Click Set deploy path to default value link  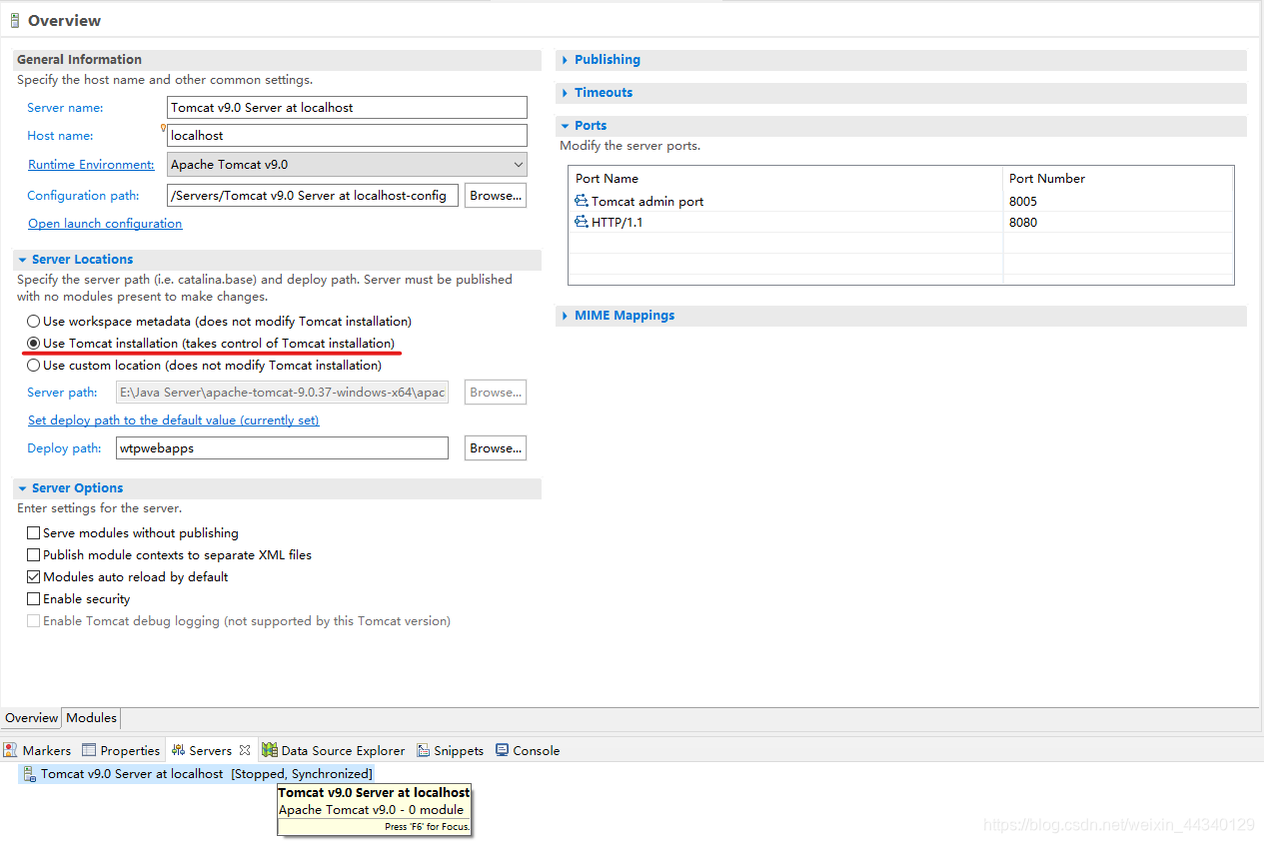point(173,421)
